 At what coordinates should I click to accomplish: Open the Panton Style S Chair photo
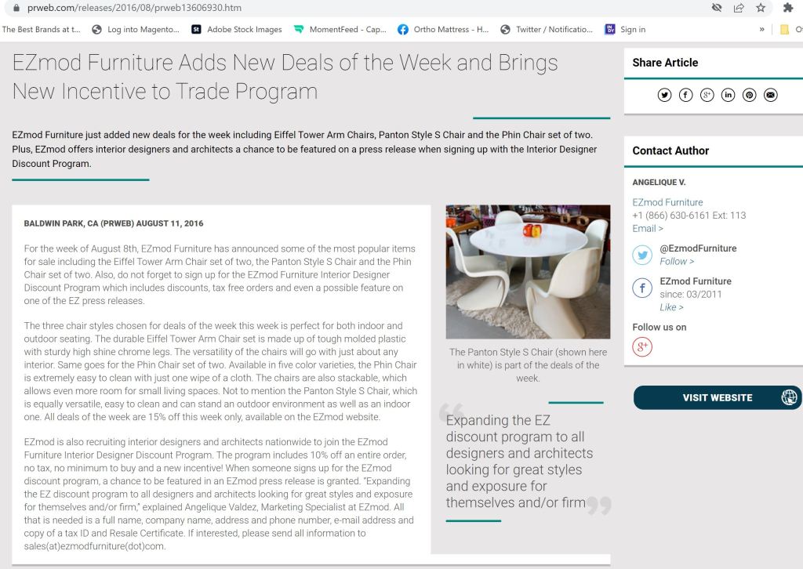click(528, 271)
